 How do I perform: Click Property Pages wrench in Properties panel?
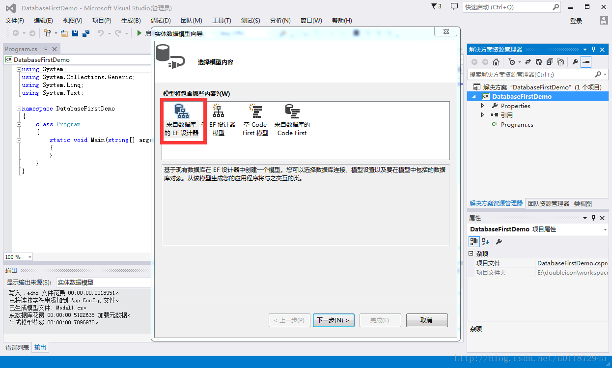coord(499,242)
